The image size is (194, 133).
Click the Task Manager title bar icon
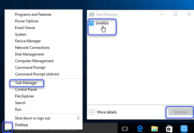click(x=92, y=15)
